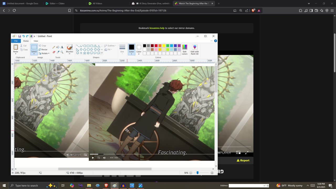
Task: Open the browser extensions puzzle icon
Action: (x=301, y=10)
